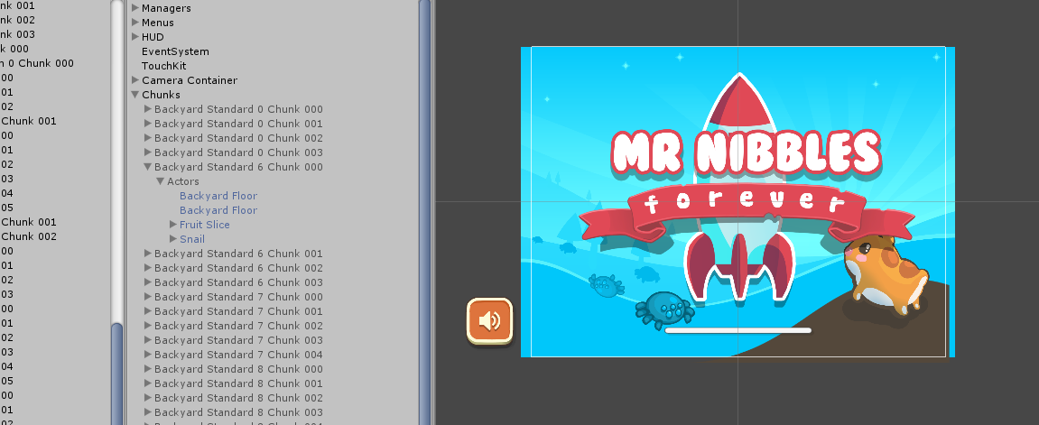The height and width of the screenshot is (425, 1039).
Task: Collapse the Actors folder
Action: pyautogui.click(x=161, y=181)
